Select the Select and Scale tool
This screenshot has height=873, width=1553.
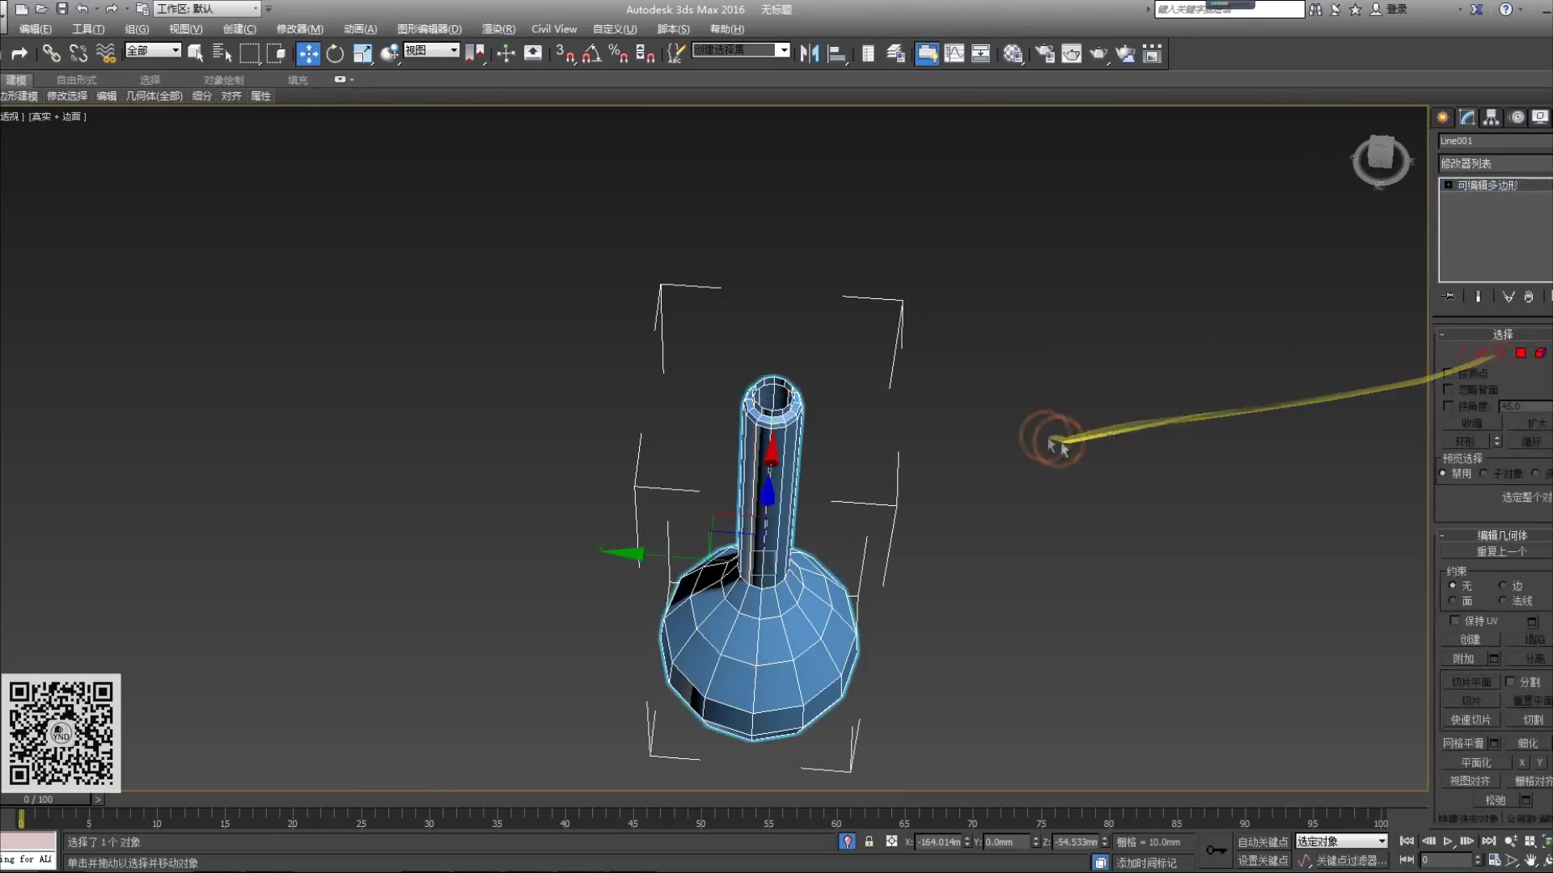point(362,53)
